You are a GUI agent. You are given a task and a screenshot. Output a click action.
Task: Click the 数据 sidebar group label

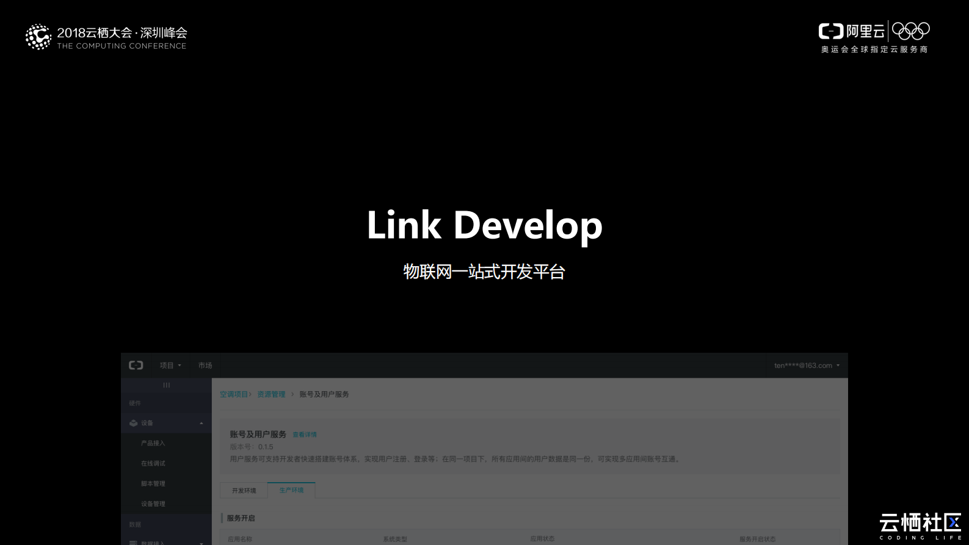[135, 524]
